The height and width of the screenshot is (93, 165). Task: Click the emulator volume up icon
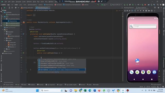127,11
